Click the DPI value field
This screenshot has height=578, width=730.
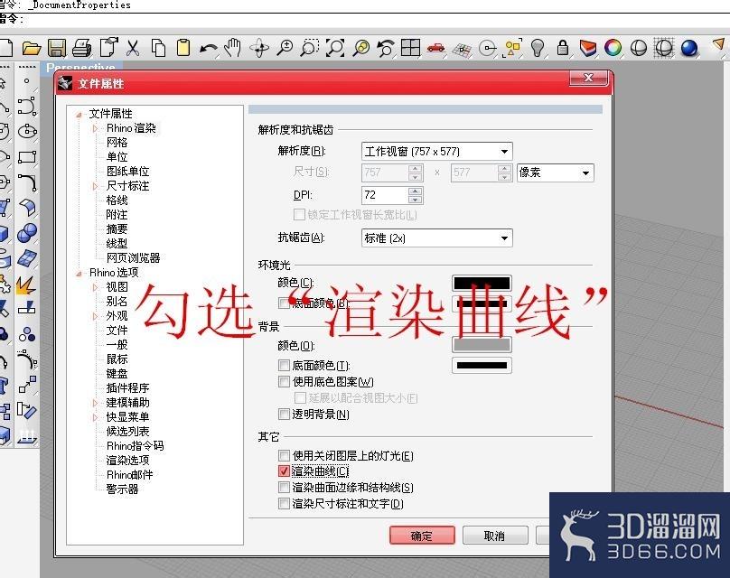click(385, 194)
